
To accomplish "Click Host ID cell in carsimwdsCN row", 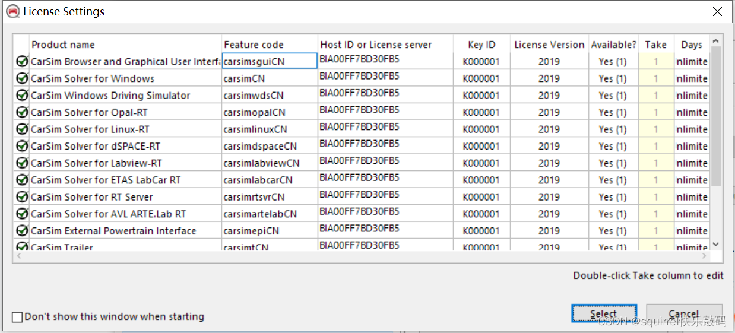I will pyautogui.click(x=385, y=95).
